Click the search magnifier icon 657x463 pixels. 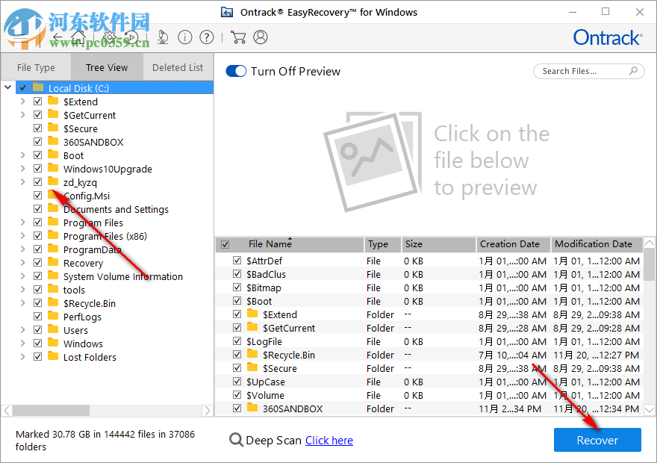633,71
